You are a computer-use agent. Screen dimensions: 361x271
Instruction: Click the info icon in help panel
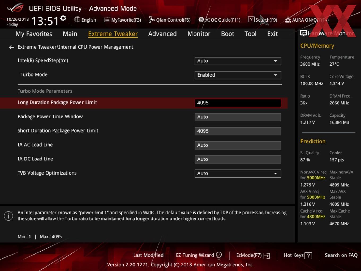pyautogui.click(x=8, y=216)
